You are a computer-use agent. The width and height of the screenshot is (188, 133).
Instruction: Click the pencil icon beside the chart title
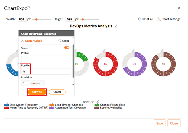[x=116, y=26]
